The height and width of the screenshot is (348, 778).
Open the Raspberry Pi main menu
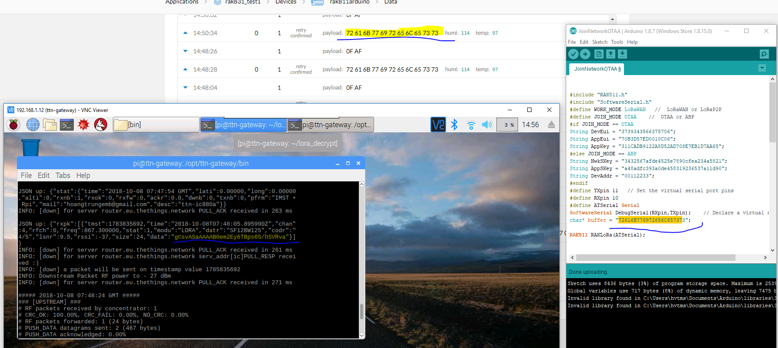coord(14,125)
